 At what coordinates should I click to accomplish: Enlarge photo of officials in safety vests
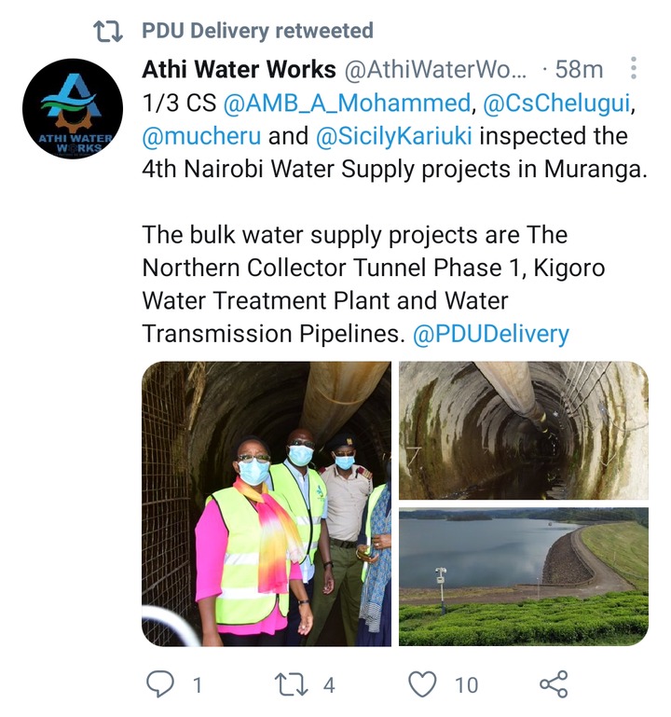point(267,503)
